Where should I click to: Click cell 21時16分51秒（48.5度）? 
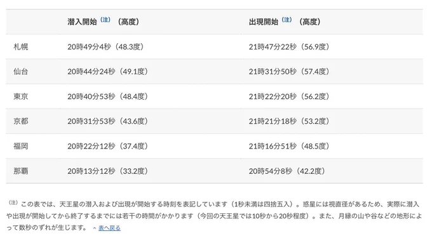tap(289, 146)
